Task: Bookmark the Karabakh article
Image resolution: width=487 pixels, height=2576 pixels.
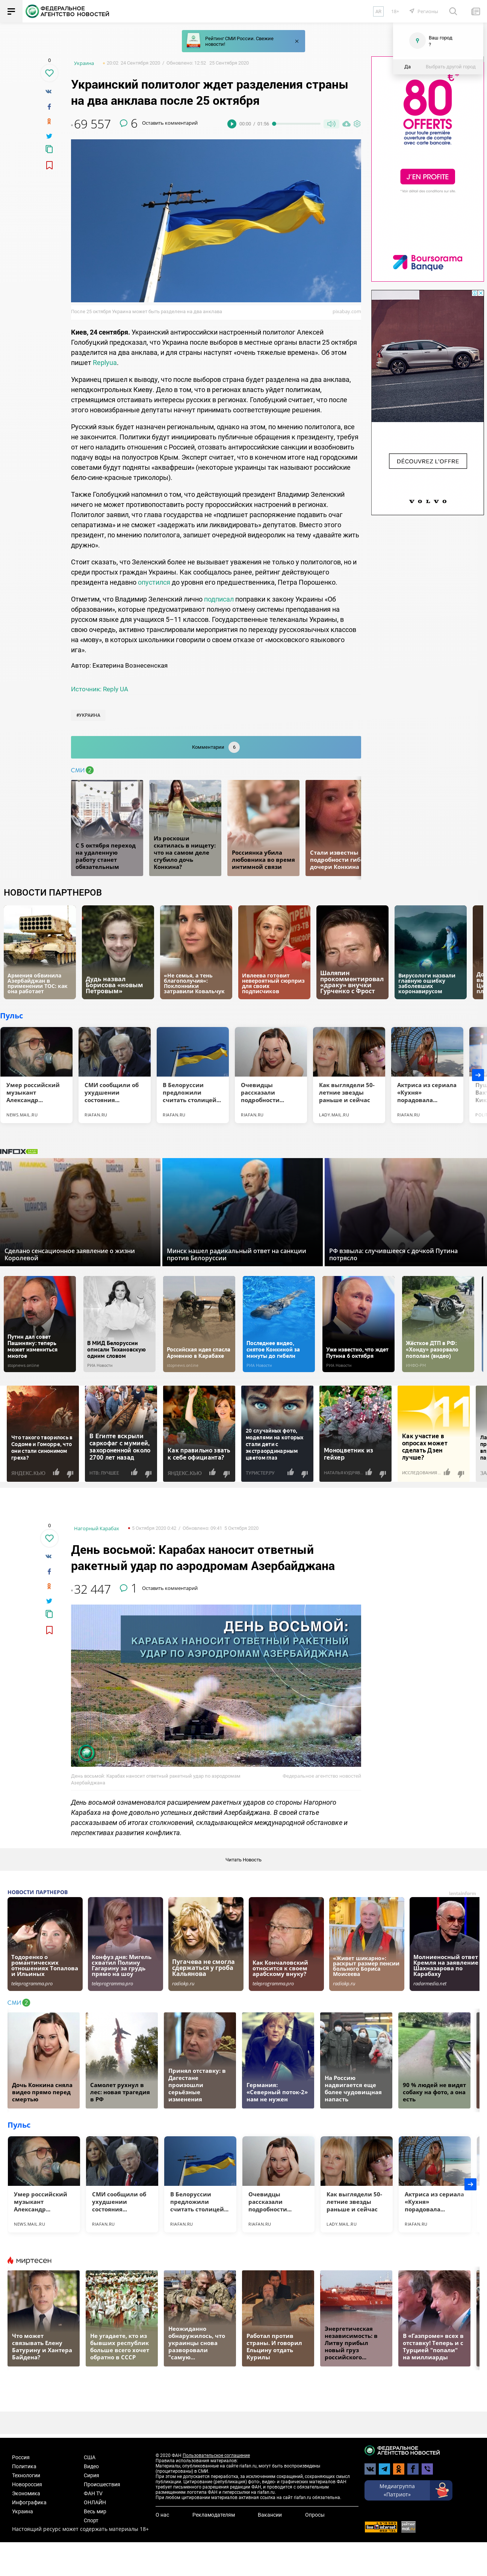Action: point(49,1630)
